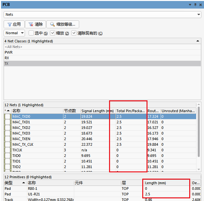
Task: Select the MAC_TXD3 net row
Action: pos(100,133)
